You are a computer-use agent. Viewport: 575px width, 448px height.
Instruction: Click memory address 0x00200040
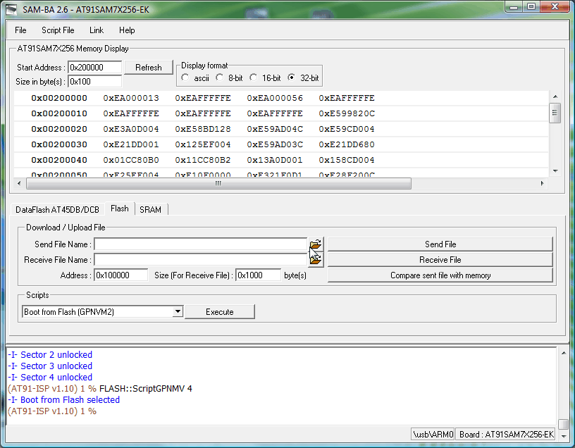point(59,160)
